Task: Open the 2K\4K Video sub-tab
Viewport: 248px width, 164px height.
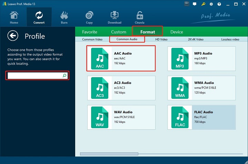Action: click(196, 39)
